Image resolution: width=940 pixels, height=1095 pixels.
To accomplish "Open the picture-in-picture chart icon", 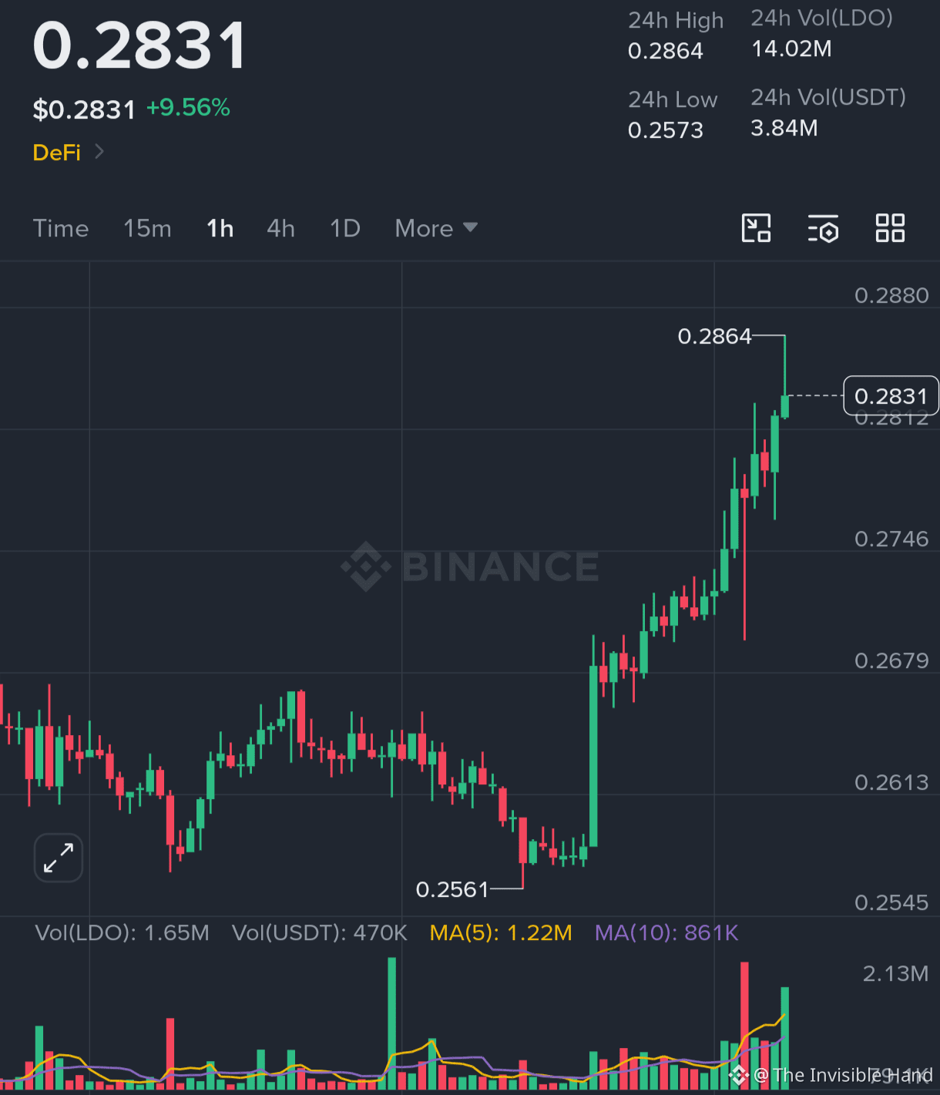I will (x=756, y=228).
